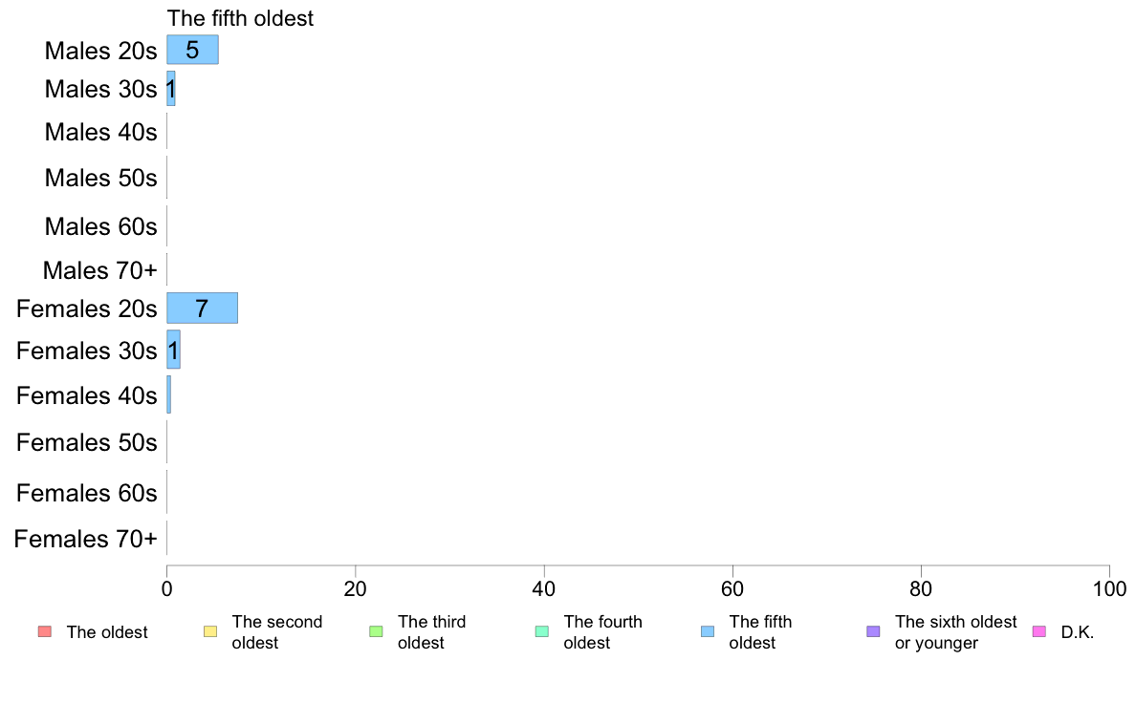1136x703 pixels.
Task: Click the Females 30s bar
Action: 173,350
